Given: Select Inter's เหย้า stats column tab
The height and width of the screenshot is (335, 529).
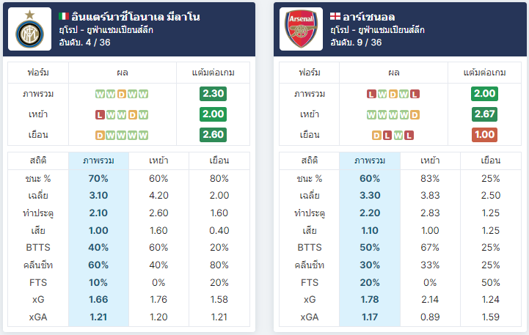Looking at the screenshot, I should click(x=159, y=161).
